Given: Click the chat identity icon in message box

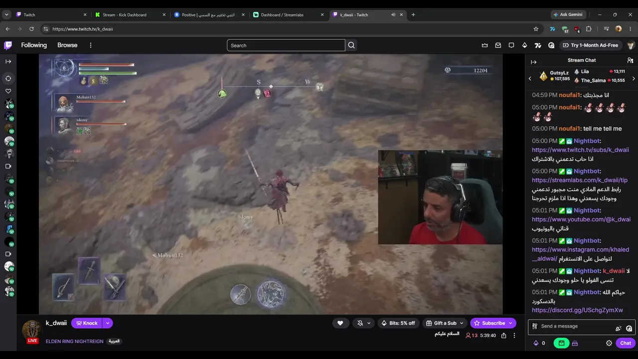Looking at the screenshot, I should pyautogui.click(x=534, y=327).
